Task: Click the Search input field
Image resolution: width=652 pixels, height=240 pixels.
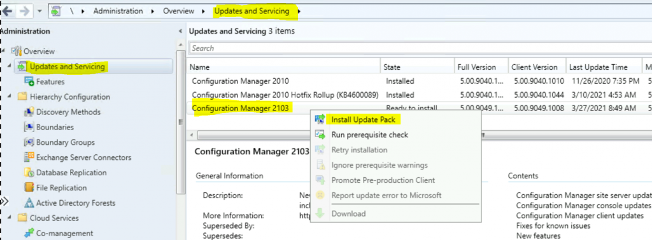Action: pos(420,48)
